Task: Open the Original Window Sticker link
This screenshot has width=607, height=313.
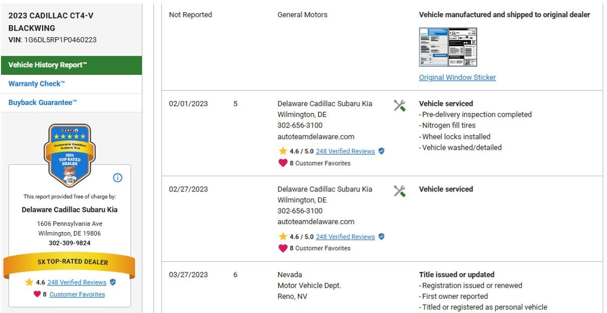Action: click(457, 77)
